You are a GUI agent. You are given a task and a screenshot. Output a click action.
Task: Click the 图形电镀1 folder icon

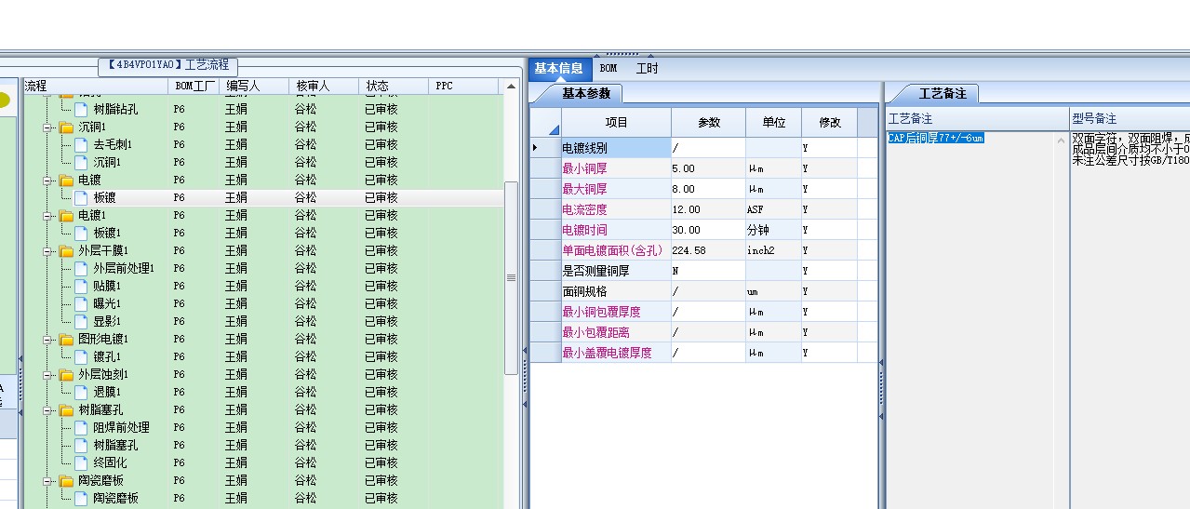click(x=66, y=339)
